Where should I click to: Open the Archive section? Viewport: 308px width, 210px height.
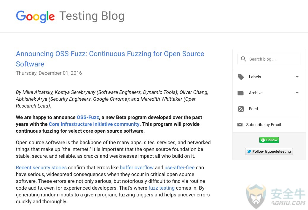pos(269,93)
